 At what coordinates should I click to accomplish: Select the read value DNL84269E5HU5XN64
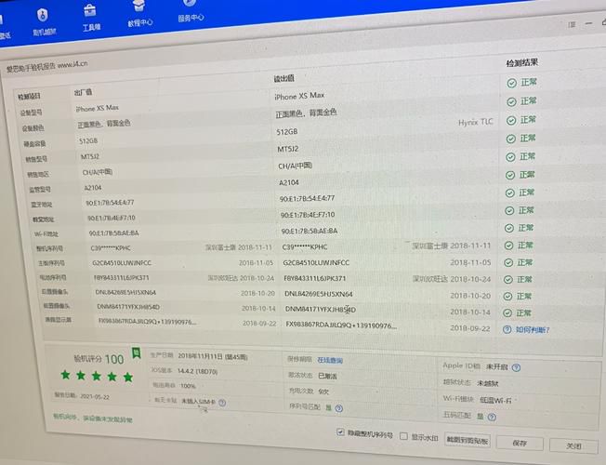[319, 294]
